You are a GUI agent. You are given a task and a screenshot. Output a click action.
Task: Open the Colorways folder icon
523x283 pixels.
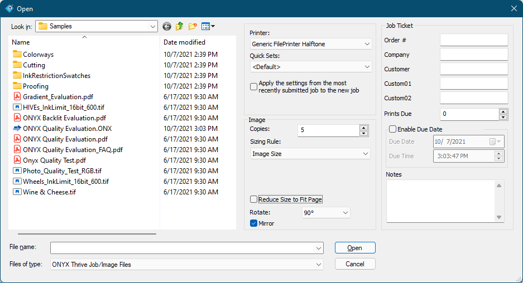point(17,55)
